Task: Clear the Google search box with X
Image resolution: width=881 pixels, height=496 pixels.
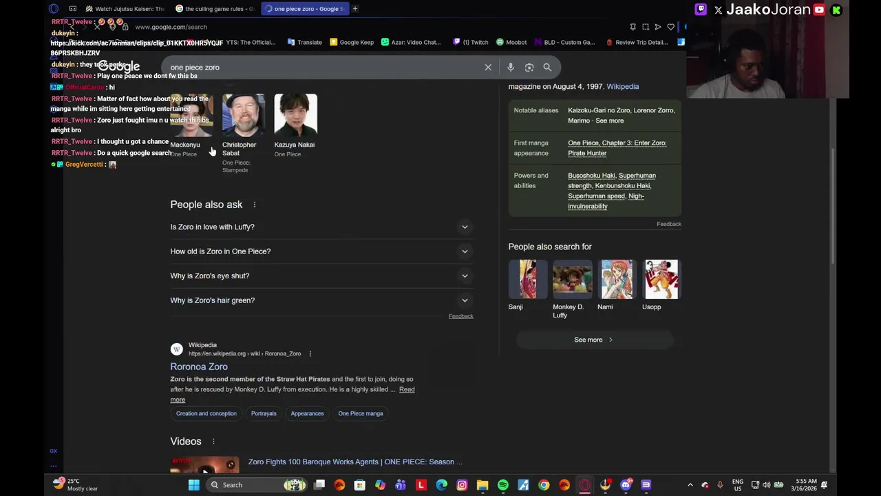Action: click(x=488, y=68)
